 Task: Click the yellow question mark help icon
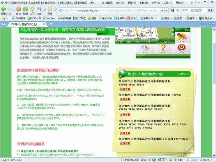click(163, 48)
